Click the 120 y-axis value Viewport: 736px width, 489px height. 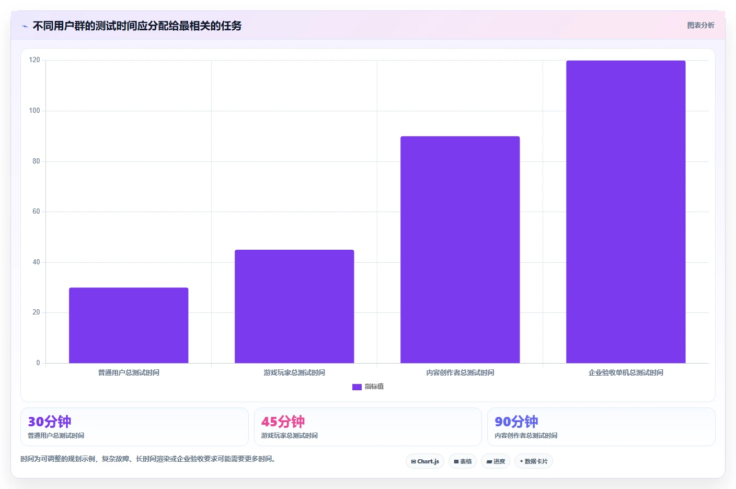pos(34,60)
